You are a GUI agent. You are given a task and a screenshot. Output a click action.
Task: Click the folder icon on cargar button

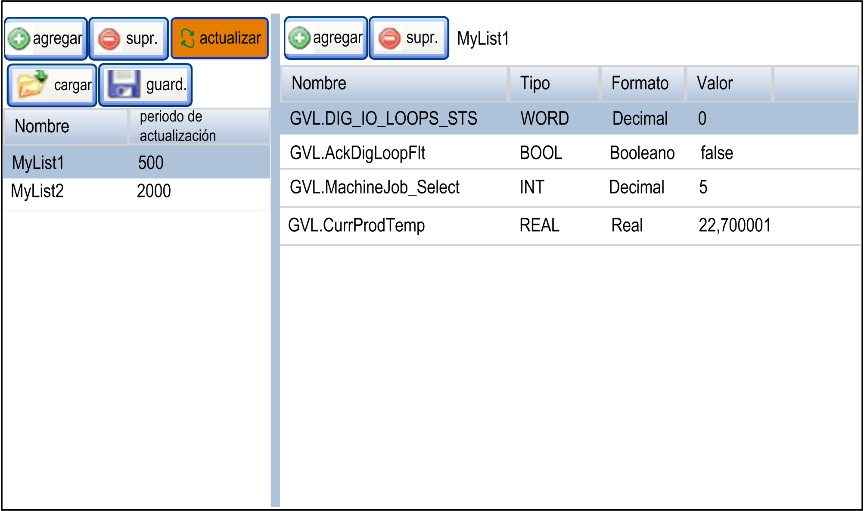31,84
